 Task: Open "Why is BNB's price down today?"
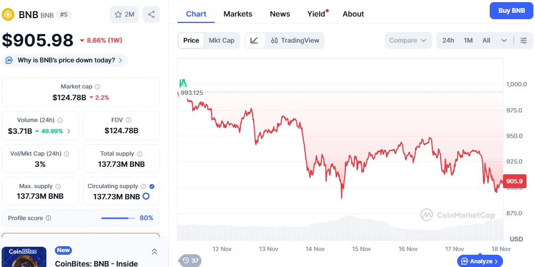[65, 60]
